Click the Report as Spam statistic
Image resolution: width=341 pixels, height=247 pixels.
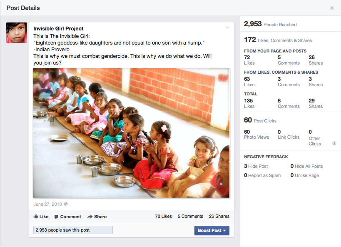(262, 175)
